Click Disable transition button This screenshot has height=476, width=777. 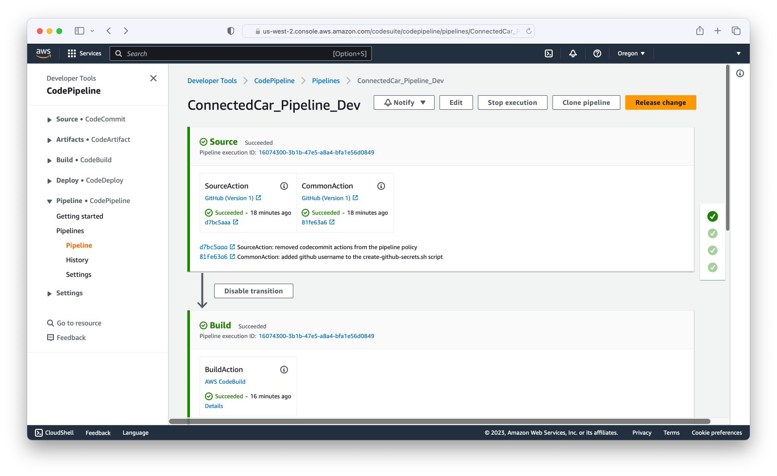click(253, 291)
